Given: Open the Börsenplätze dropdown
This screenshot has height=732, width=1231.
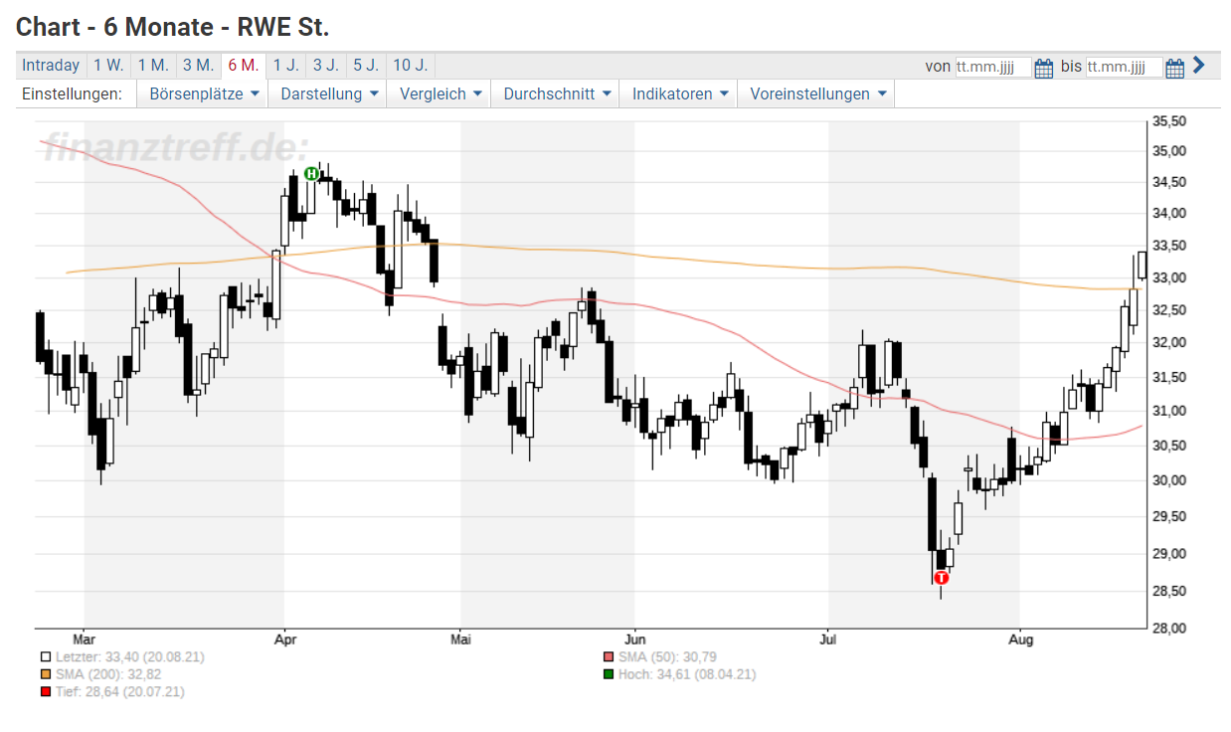Looking at the screenshot, I should pos(203,93).
